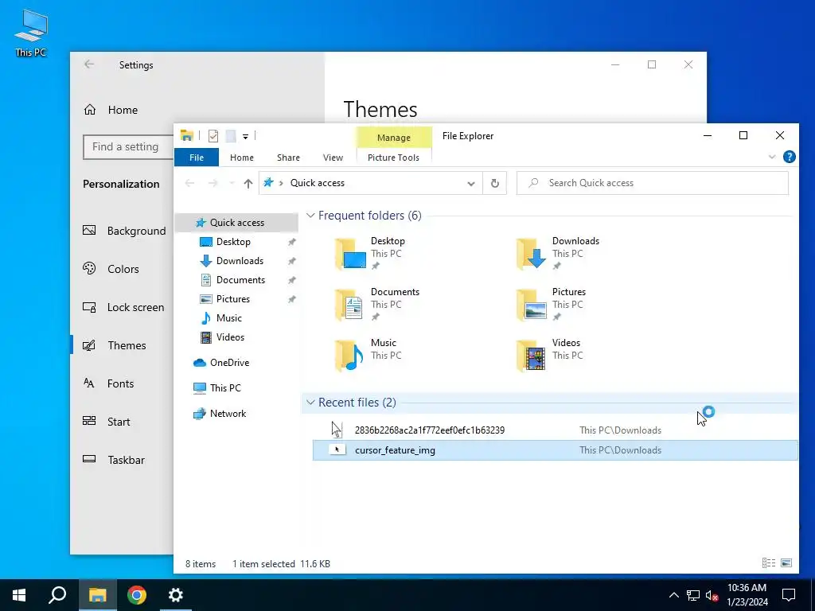Click File Explorer taskbar button
This screenshot has height=611, width=815.
pos(98,595)
